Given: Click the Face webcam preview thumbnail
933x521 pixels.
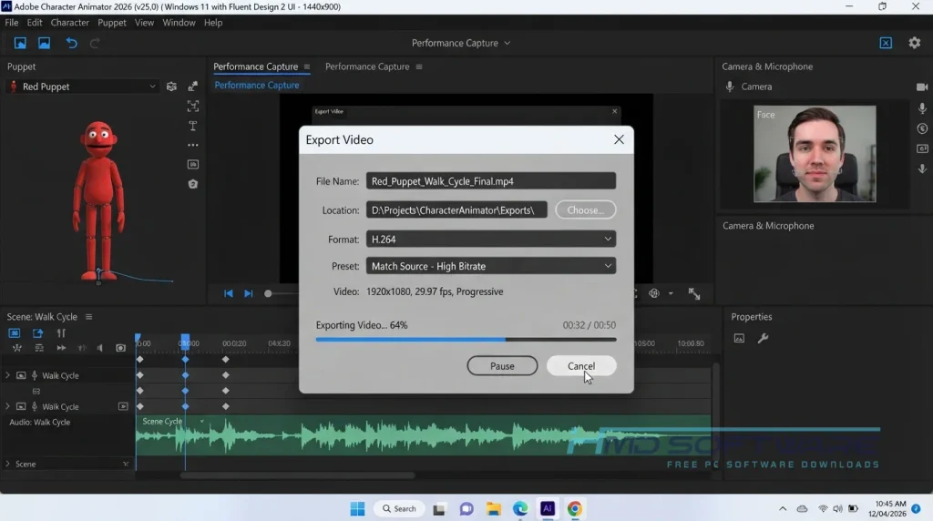Looking at the screenshot, I should tap(815, 154).
